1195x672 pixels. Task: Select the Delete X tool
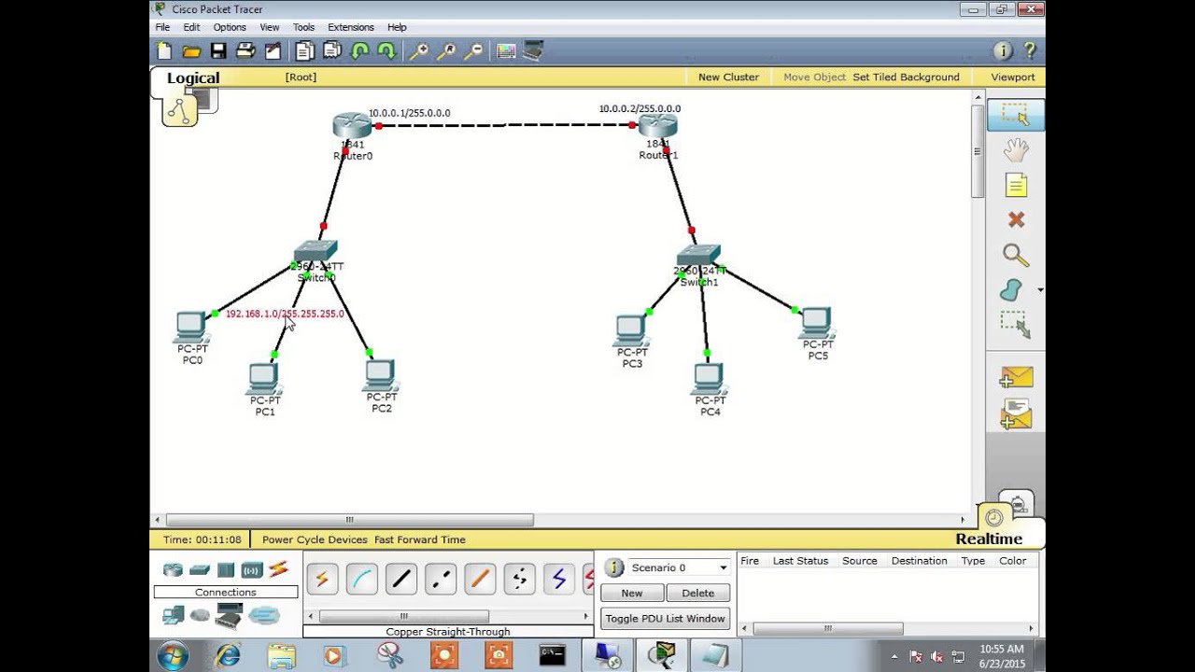click(x=1016, y=220)
